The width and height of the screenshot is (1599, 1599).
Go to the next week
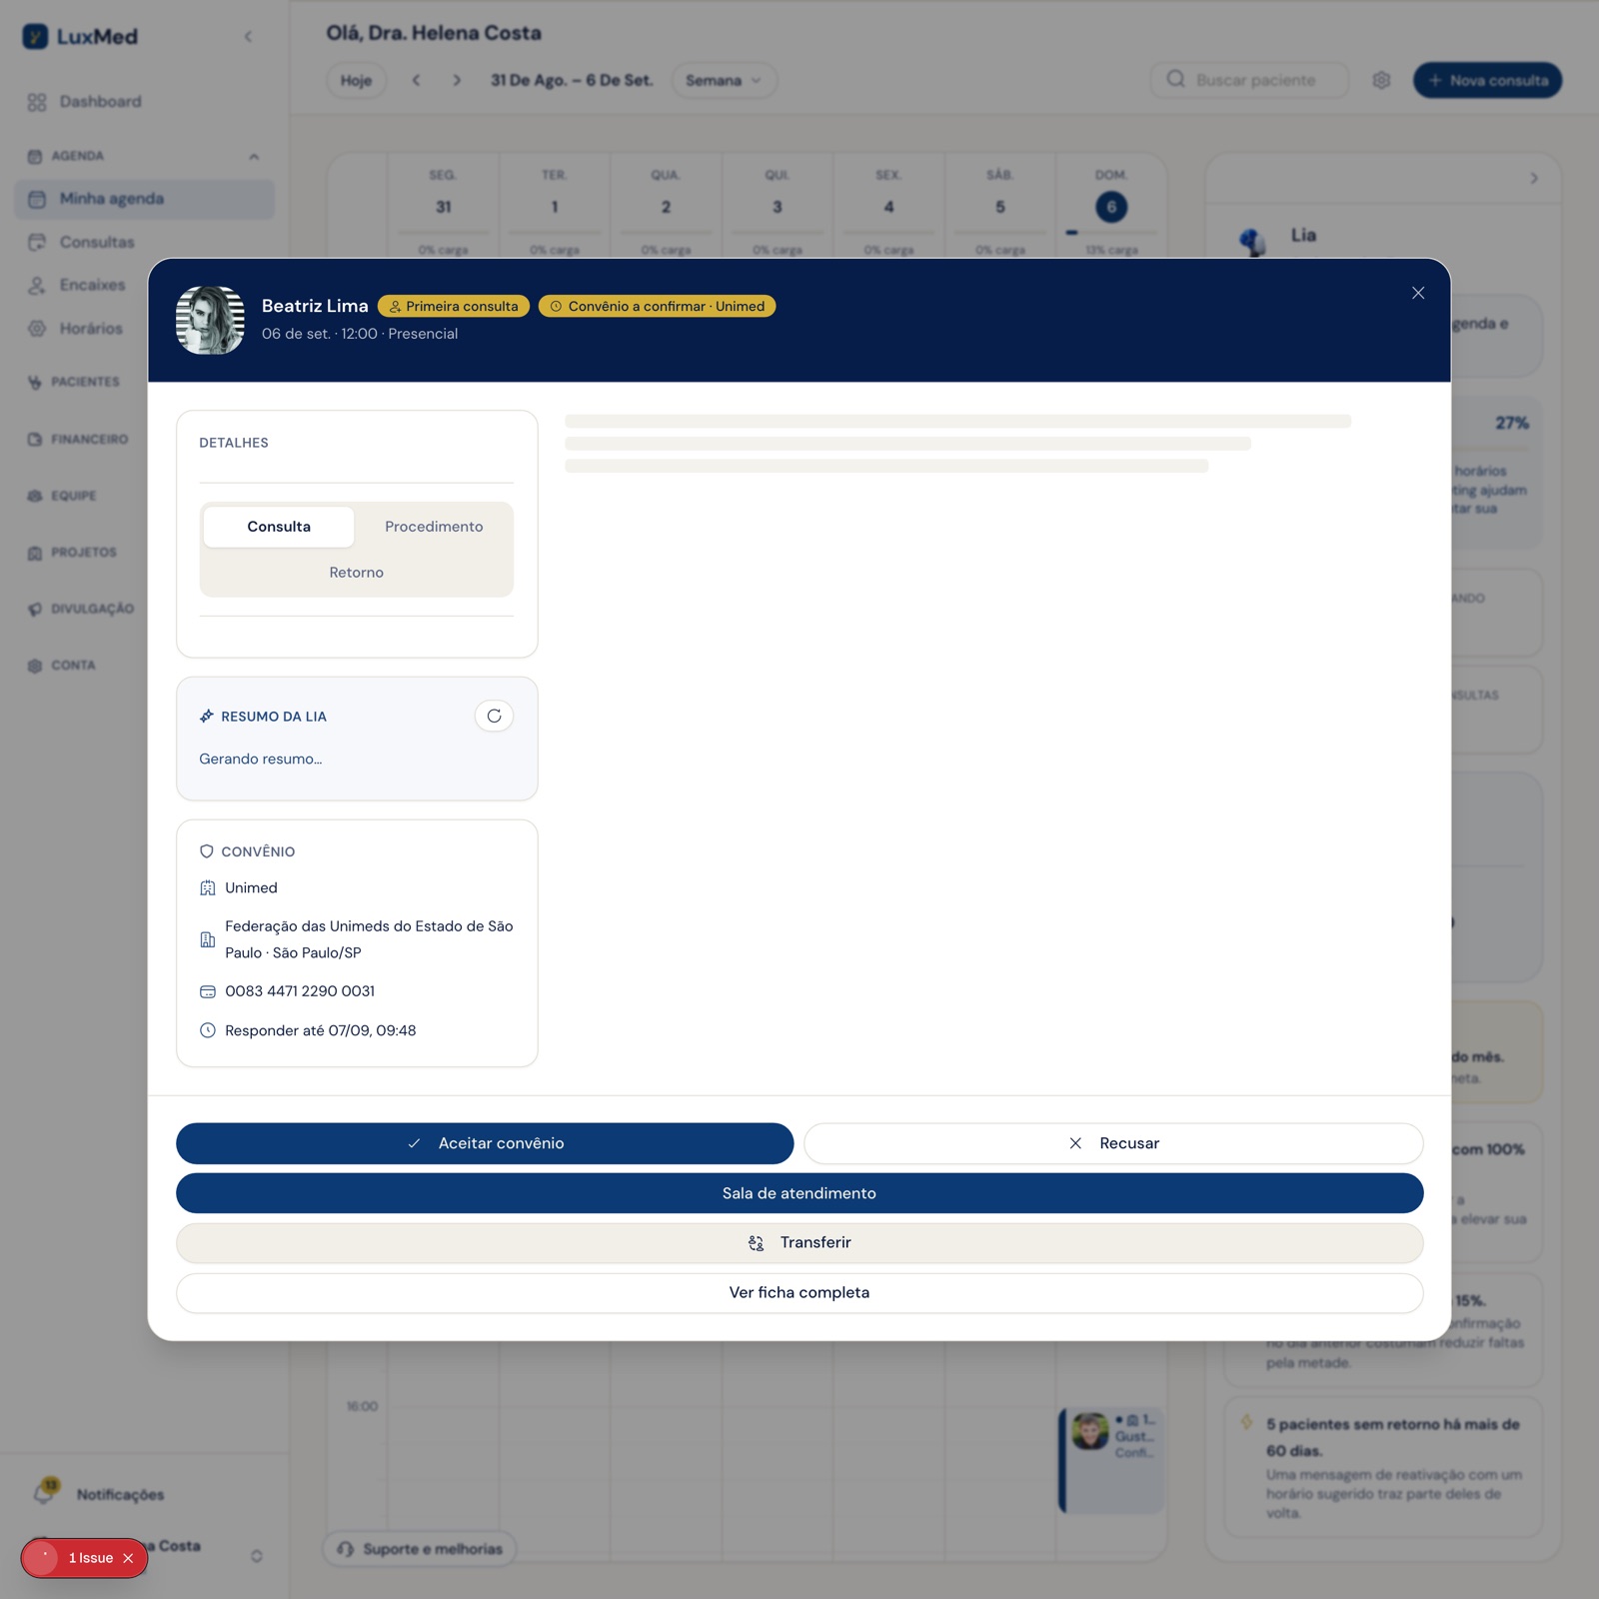pos(457,80)
